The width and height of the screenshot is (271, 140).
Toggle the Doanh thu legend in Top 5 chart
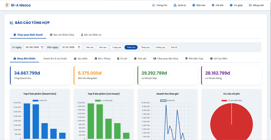point(40,101)
